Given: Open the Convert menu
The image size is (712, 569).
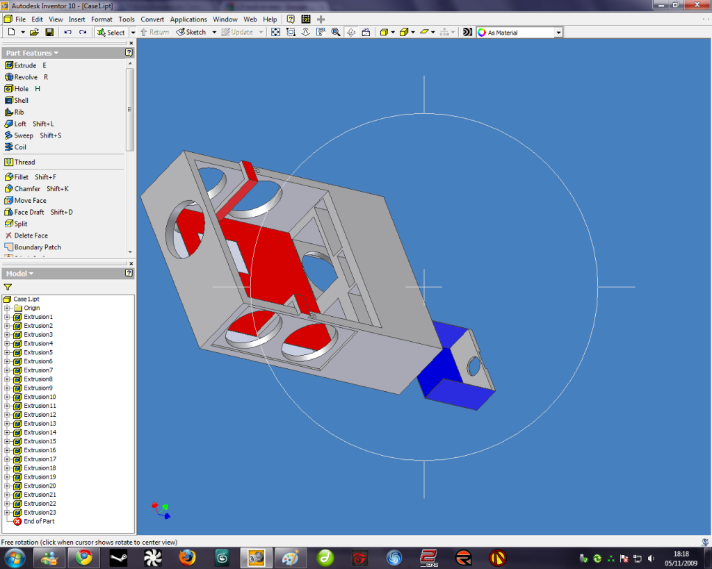Looking at the screenshot, I should 152,19.
